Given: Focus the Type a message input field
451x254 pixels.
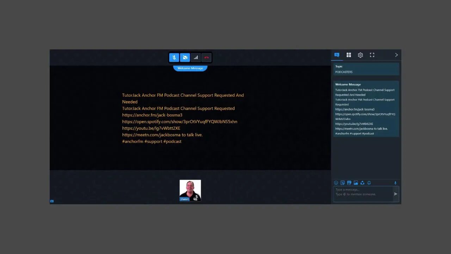Looking at the screenshot, I should 363,194.
